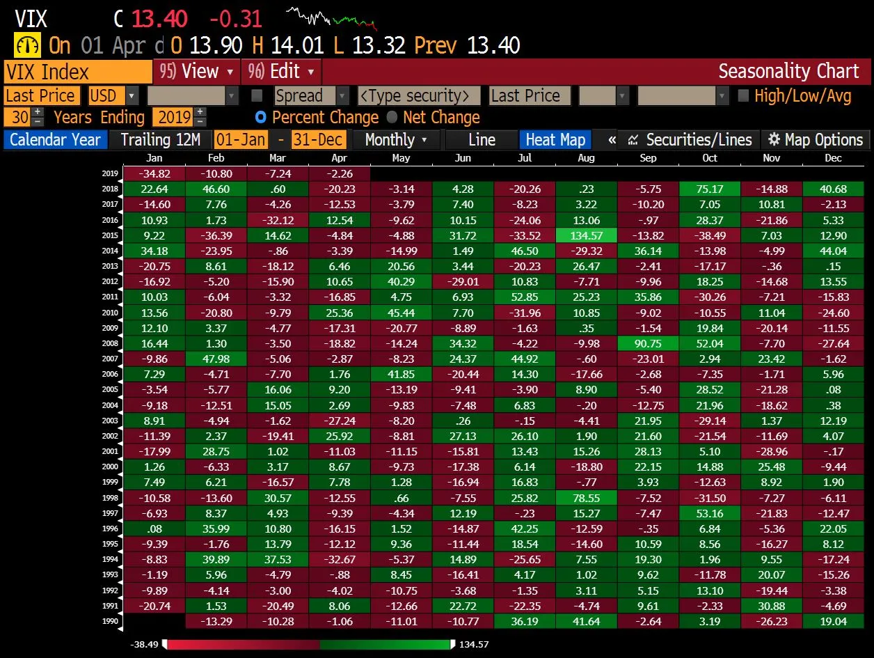This screenshot has width=874, height=658.
Task: Click the Jan column header
Action: pyautogui.click(x=154, y=158)
